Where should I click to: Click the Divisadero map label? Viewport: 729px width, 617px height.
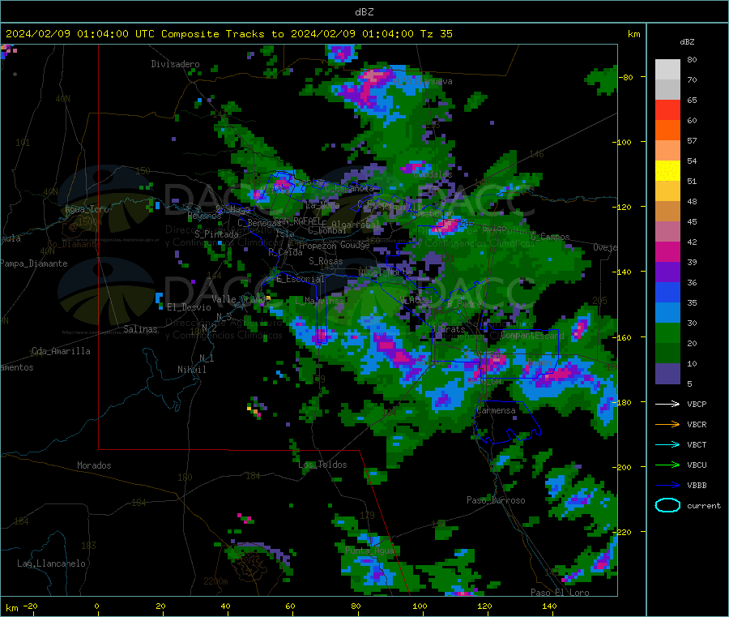click(x=175, y=64)
